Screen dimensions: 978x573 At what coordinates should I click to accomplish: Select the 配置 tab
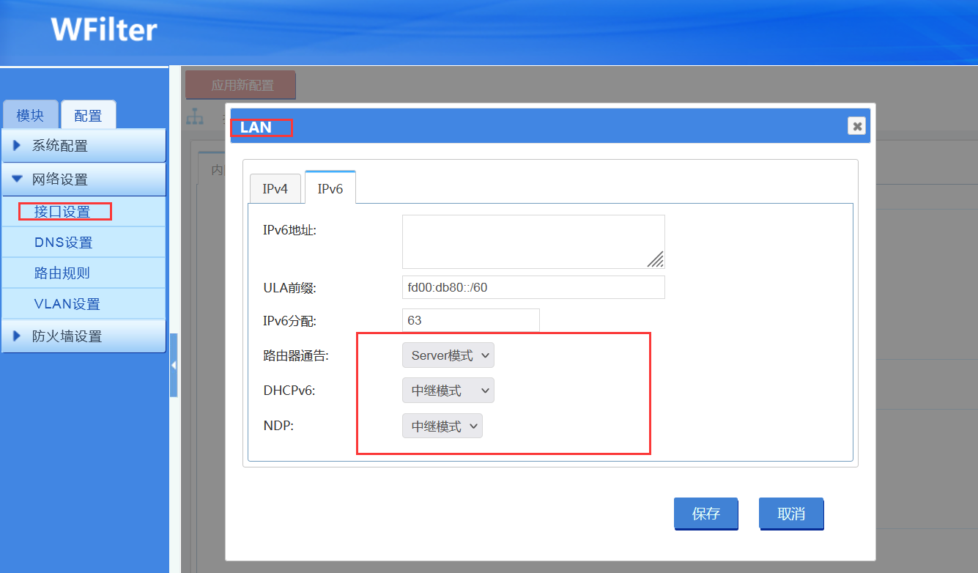[88, 116]
